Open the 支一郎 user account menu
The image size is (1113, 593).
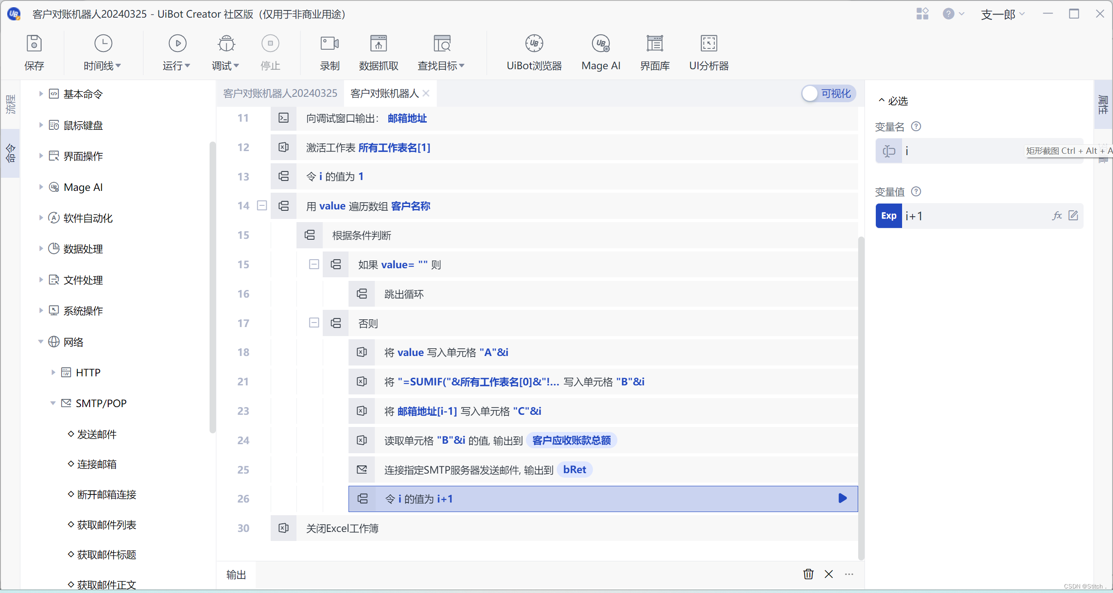coord(1003,14)
